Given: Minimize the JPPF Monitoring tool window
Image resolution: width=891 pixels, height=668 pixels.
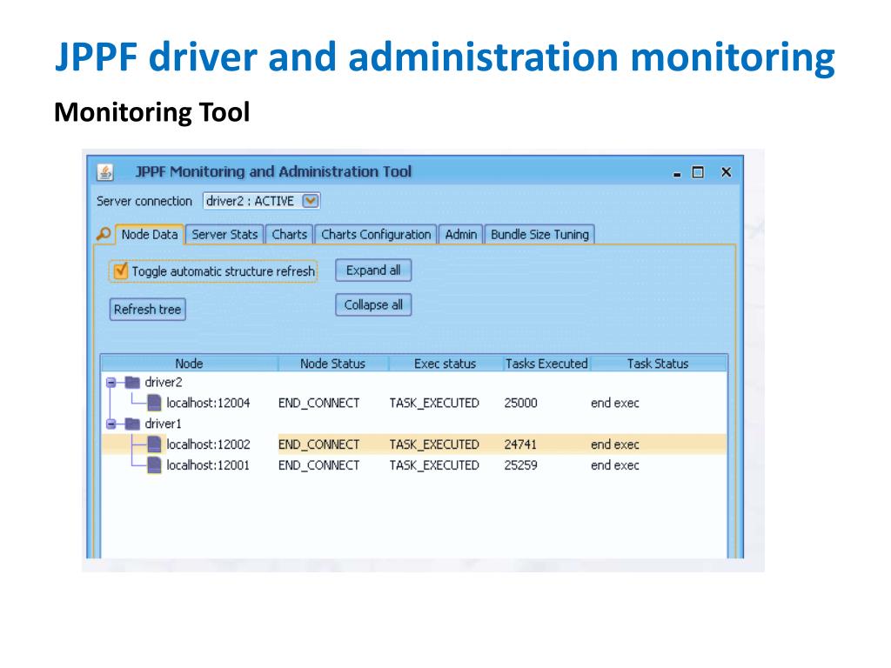Looking at the screenshot, I should 677,174.
